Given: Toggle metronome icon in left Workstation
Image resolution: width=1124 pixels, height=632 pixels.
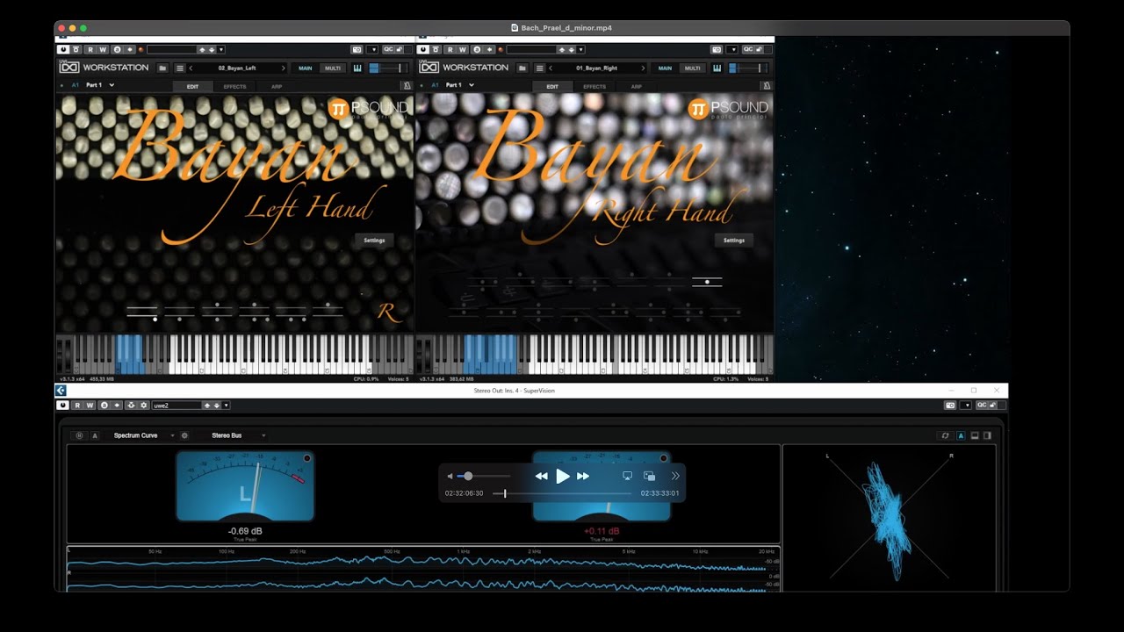Looking at the screenshot, I should pyautogui.click(x=406, y=86).
